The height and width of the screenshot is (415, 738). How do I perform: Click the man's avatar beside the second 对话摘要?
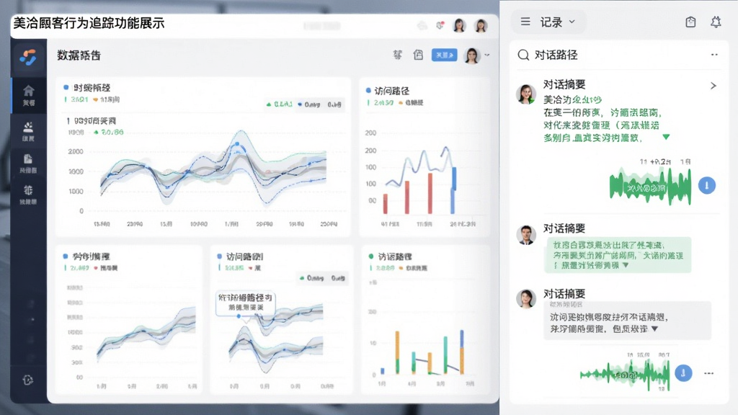click(x=525, y=235)
